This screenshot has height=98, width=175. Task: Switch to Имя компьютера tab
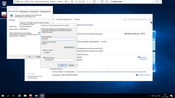point(13,11)
